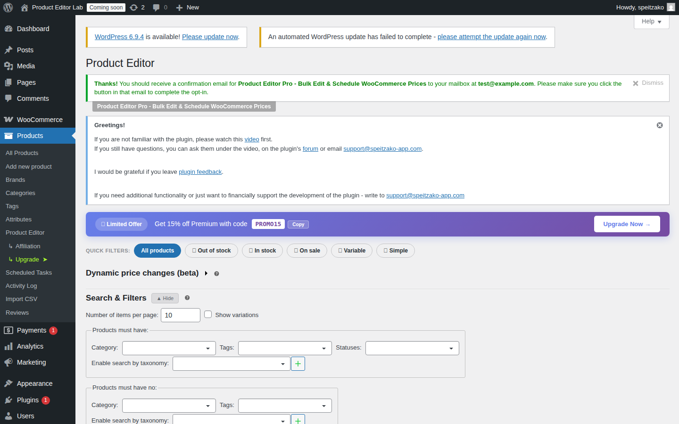Click the Media icon in sidebar
This screenshot has width=679, height=424.
pos(8,66)
